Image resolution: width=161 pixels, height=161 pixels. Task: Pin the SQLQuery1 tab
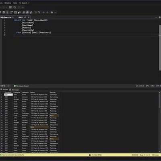coord(25,17)
